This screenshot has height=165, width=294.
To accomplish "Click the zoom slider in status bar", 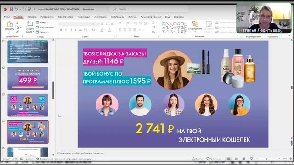I will tap(268, 159).
